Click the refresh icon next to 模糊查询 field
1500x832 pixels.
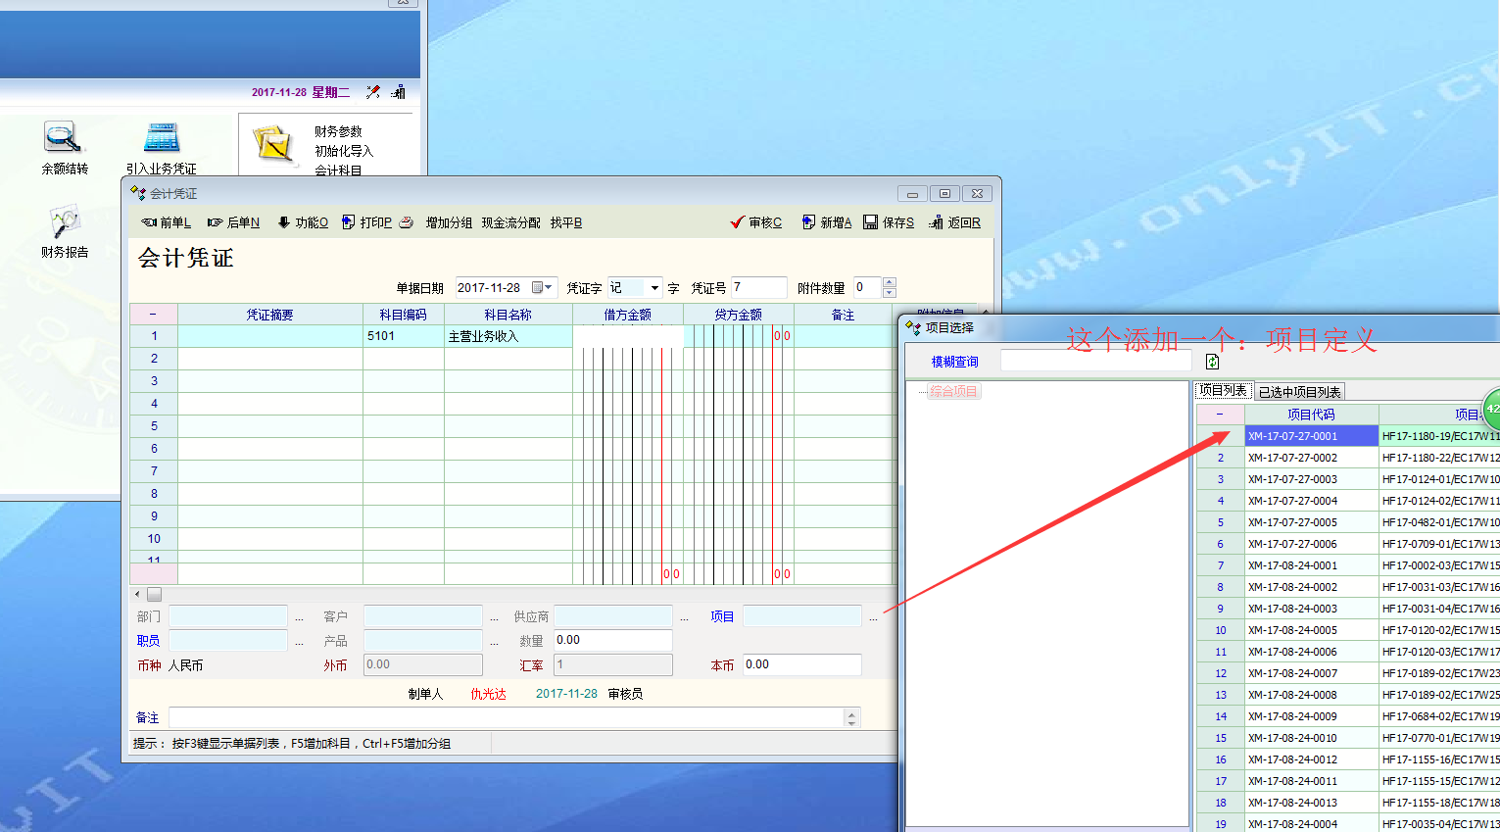(x=1212, y=362)
